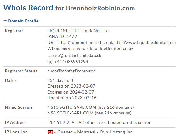Viewport: 176px width, 136px height.
Task: Click the Expires on 2024-02-07 date
Action: point(71,92)
